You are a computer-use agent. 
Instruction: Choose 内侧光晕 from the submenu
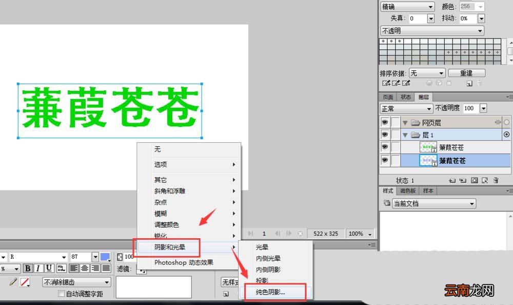(276, 258)
